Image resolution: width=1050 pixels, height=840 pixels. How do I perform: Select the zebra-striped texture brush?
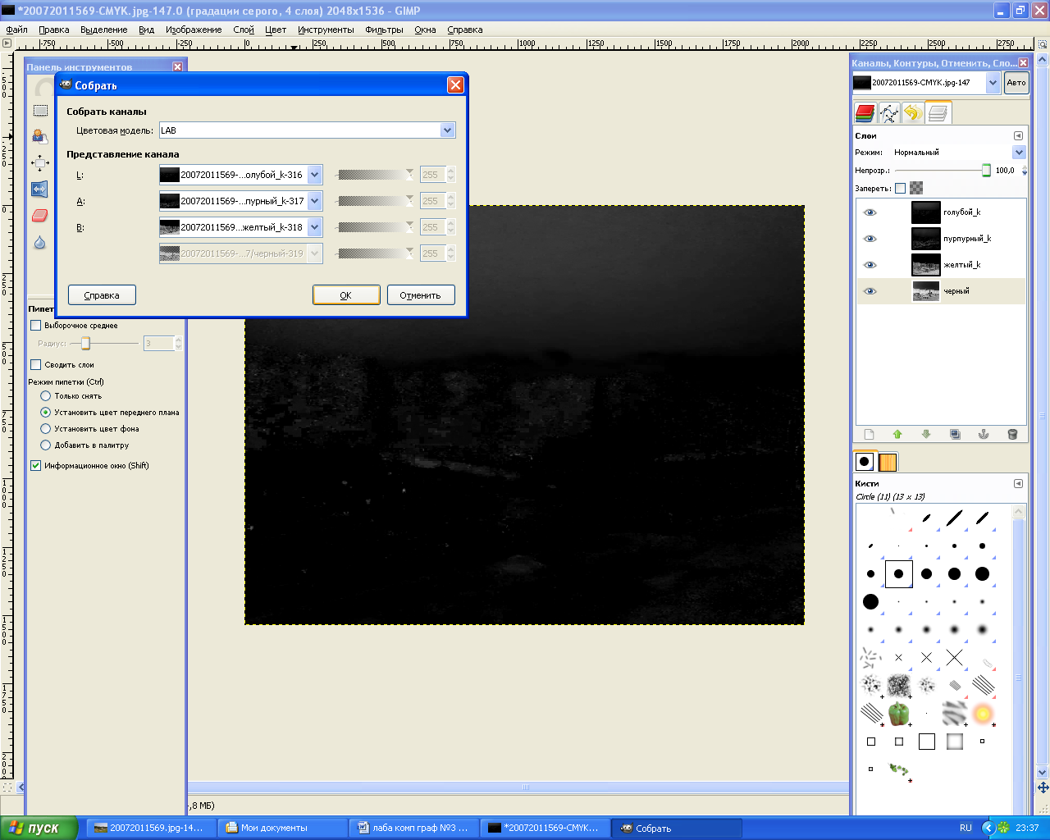click(x=955, y=714)
